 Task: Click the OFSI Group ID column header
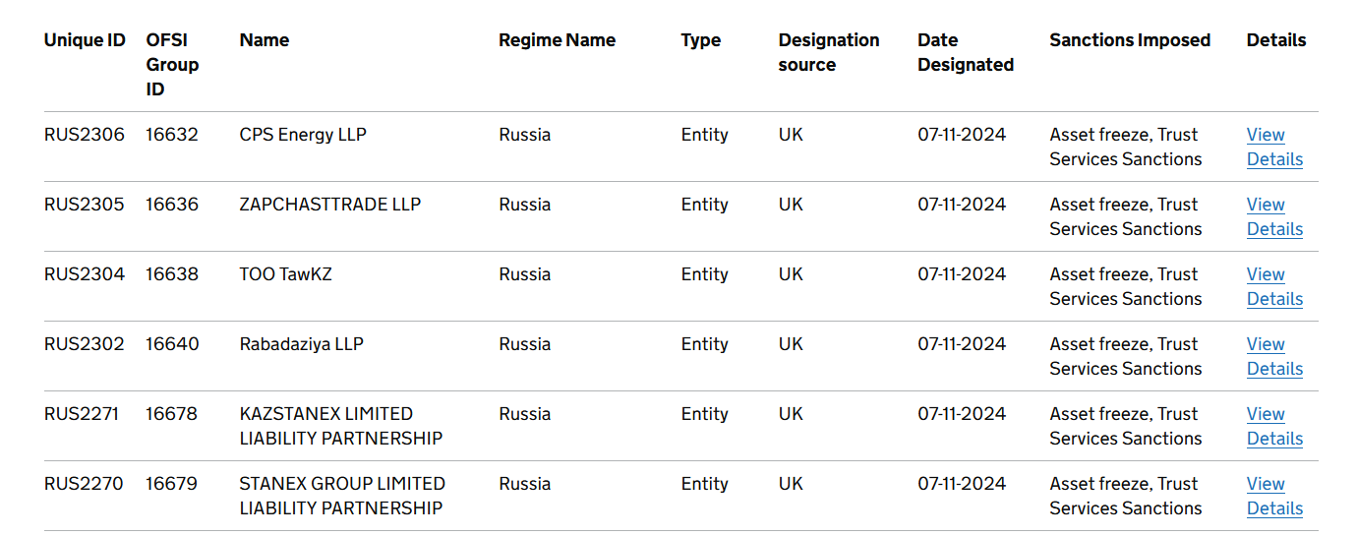click(172, 65)
